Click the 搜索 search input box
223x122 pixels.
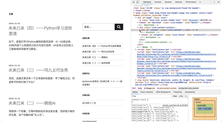point(98,27)
